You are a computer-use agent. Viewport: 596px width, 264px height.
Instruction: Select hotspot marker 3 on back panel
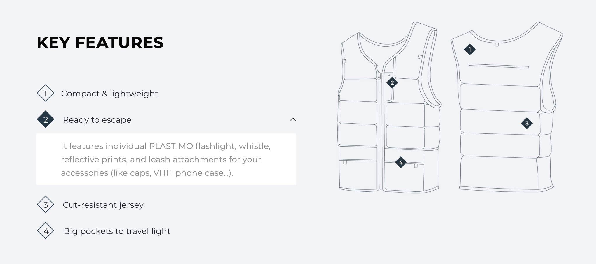click(527, 123)
